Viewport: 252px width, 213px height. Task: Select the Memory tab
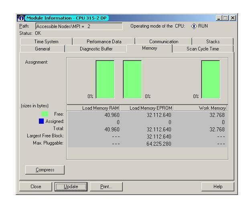(149, 48)
